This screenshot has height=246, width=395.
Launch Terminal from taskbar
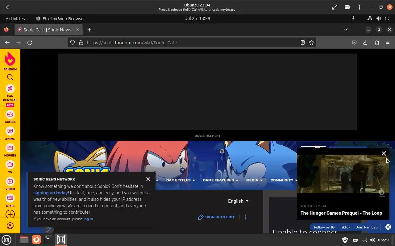48,240
